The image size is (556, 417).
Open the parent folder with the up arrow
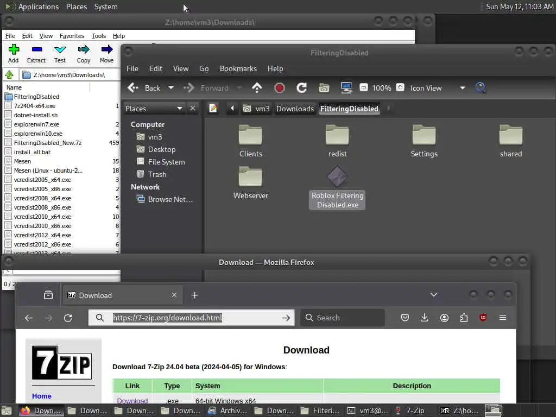point(257,88)
